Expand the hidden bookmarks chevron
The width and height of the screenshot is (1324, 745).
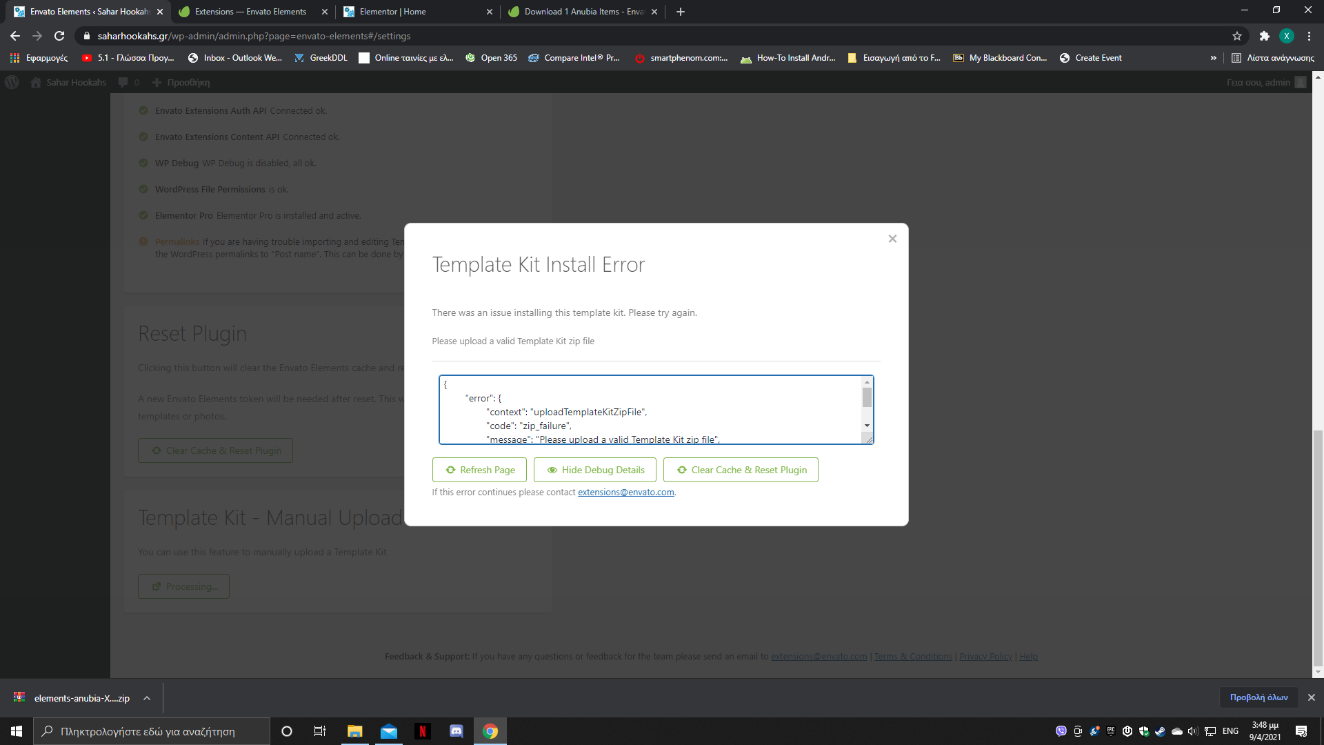1213,58
